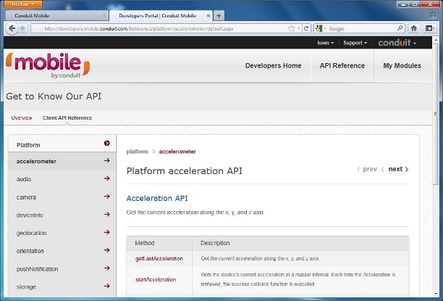
Task: Open API Reference navigation item
Action: coord(342,66)
